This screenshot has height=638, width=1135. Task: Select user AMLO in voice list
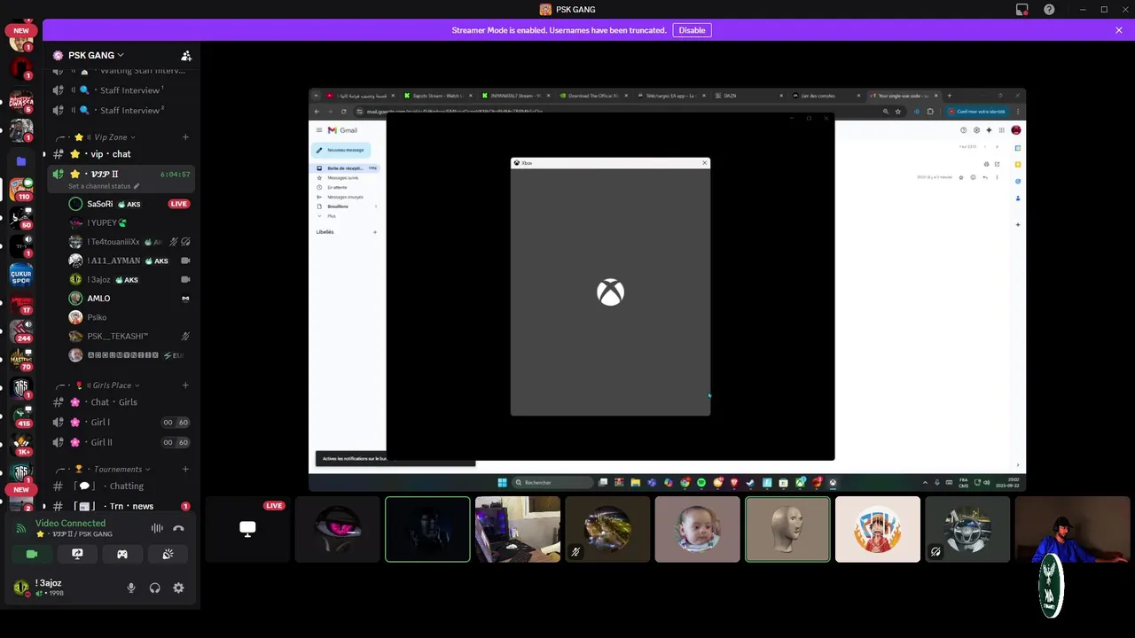click(x=129, y=299)
